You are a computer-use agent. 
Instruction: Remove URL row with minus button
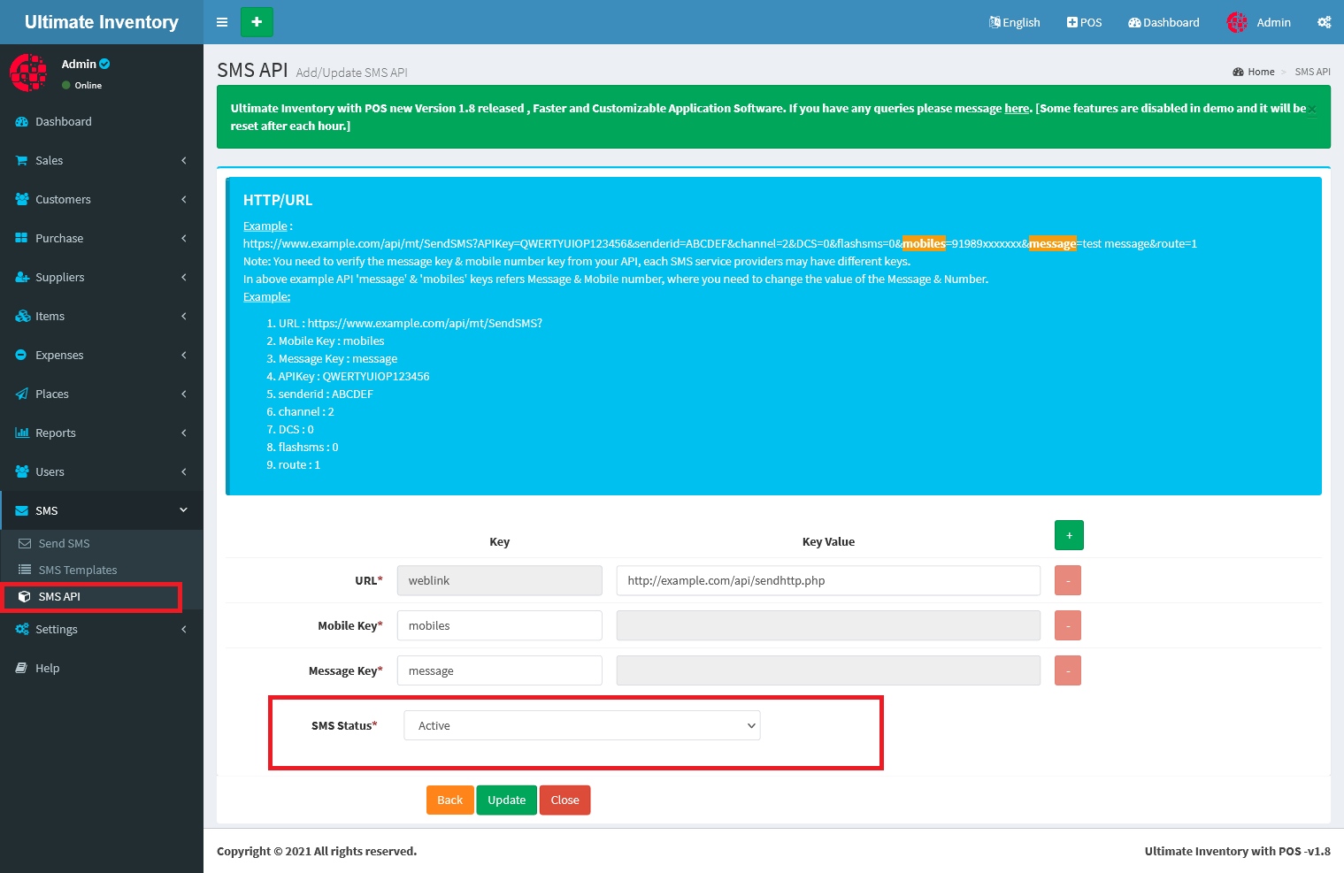click(1068, 581)
